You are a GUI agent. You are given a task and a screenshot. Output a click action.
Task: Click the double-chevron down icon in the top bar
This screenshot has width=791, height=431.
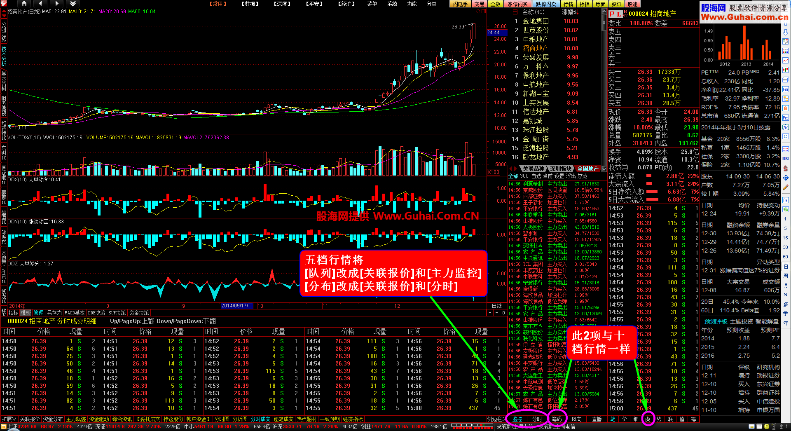click(x=73, y=3)
